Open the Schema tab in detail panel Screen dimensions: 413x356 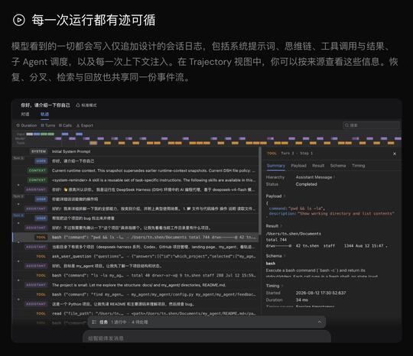coord(338,166)
